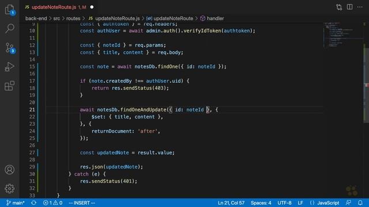369x207 pixels.
Task: Close the unsaved updateNoteRoute.js tab dot
Action: (x=92, y=7)
